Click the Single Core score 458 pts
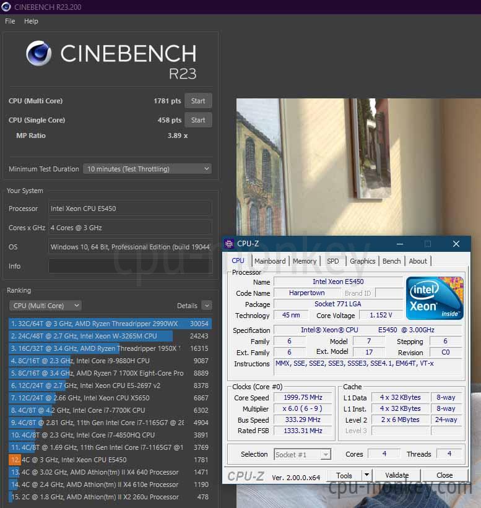The image size is (481, 508). pos(170,120)
